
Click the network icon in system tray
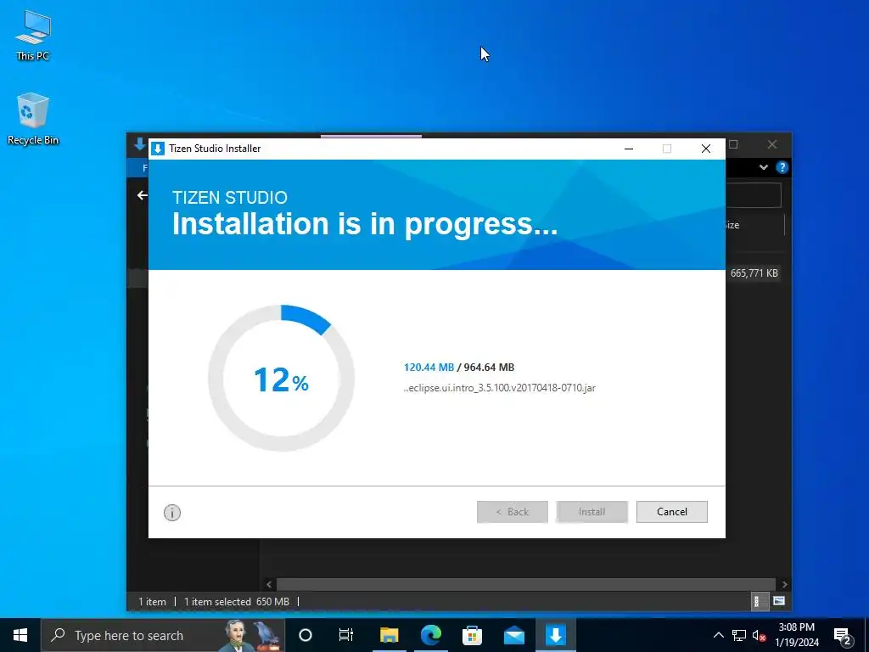coord(739,635)
